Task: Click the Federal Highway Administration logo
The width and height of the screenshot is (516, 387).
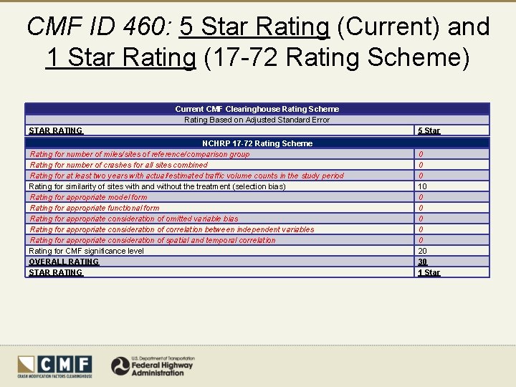Action: (x=153, y=366)
